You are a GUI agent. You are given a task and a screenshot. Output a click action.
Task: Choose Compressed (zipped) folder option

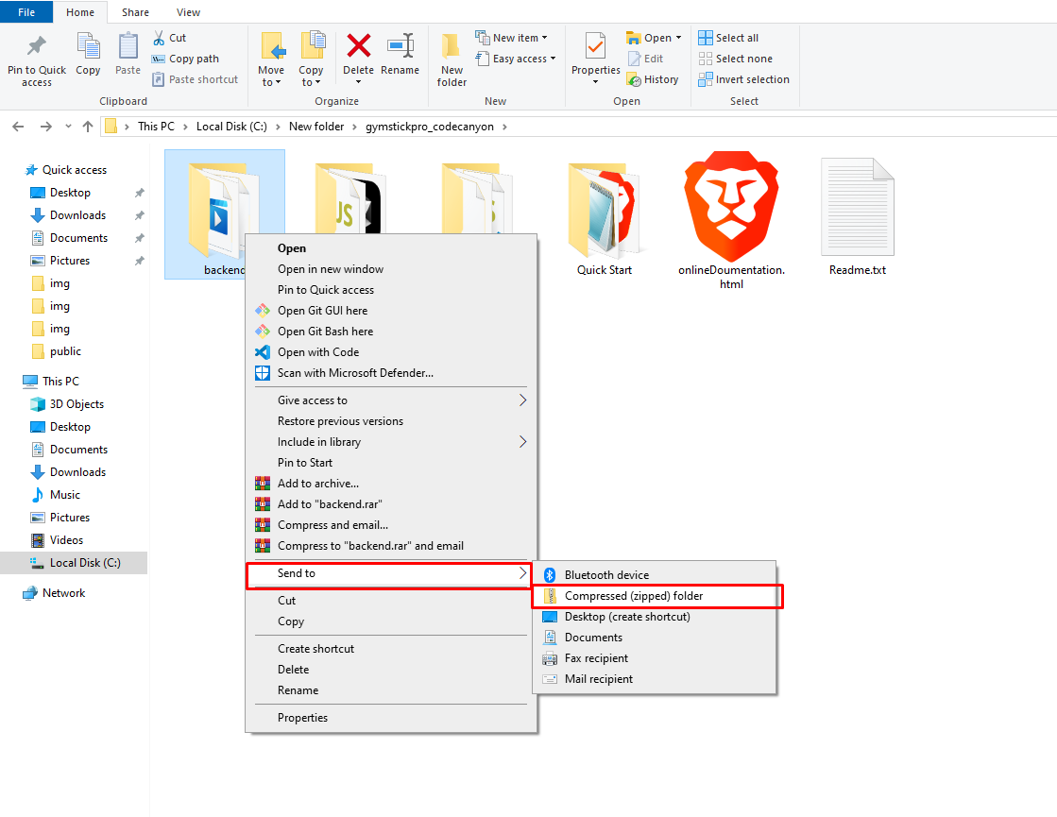tap(634, 596)
